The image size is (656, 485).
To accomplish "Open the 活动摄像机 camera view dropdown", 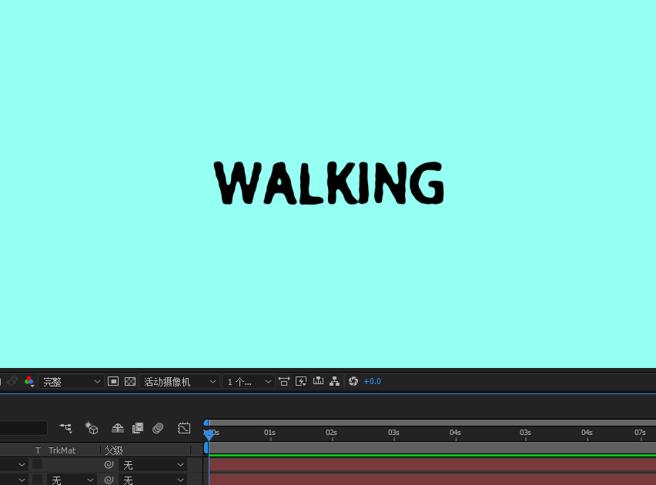I will pyautogui.click(x=179, y=382).
